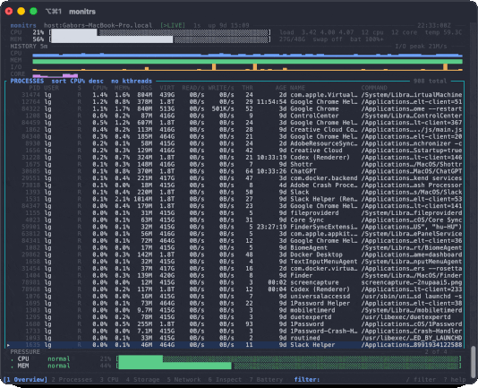Toggle the [>LIVE] indicator
Screen dimensions: 478x388
coord(173,25)
